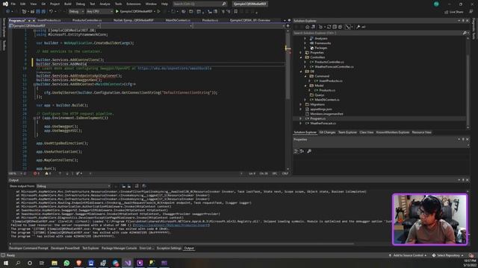Toggle the Show All Files icon in Solution Explorer toolbar
478x268 pixels.
pyautogui.click(x=341, y=27)
